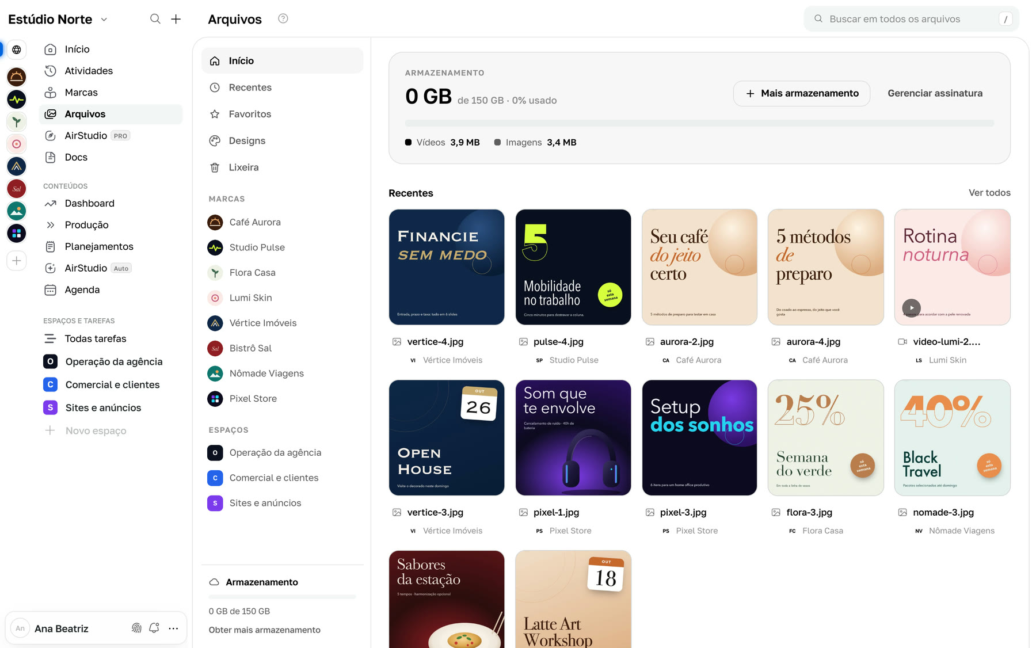The height and width of the screenshot is (648, 1036).
Task: Click the Ver todos link
Action: point(989,193)
